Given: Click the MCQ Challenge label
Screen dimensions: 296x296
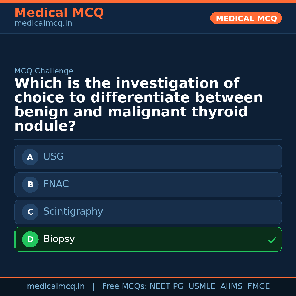Looking at the screenshot, I should (44, 71).
